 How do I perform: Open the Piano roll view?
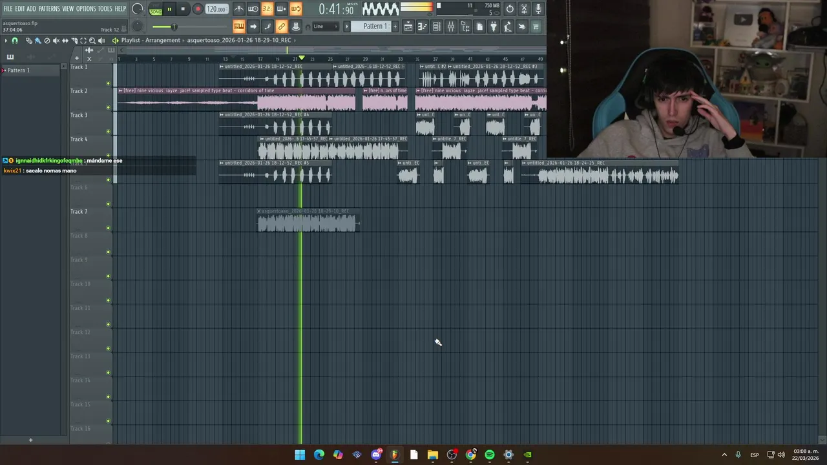(422, 26)
